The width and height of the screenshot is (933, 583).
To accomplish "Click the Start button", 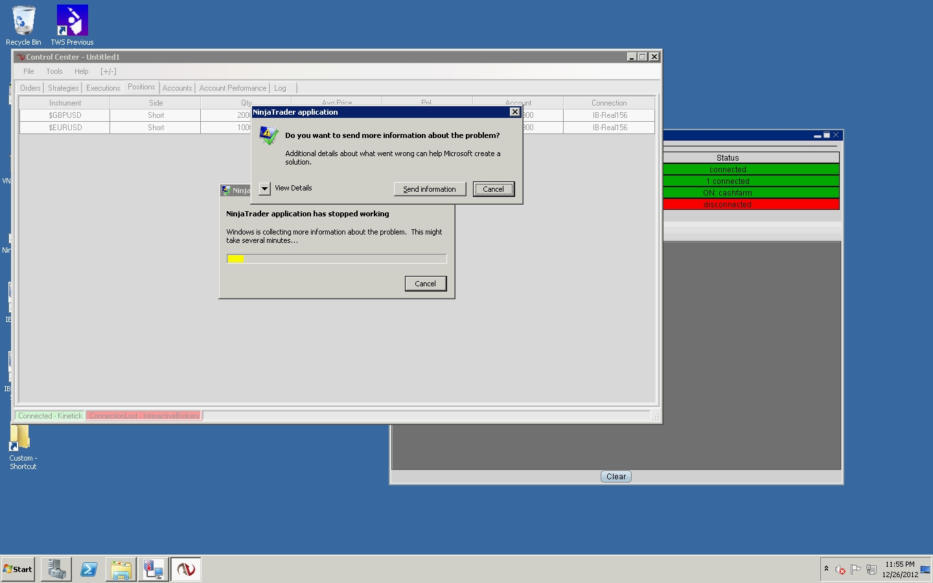I will (x=18, y=569).
